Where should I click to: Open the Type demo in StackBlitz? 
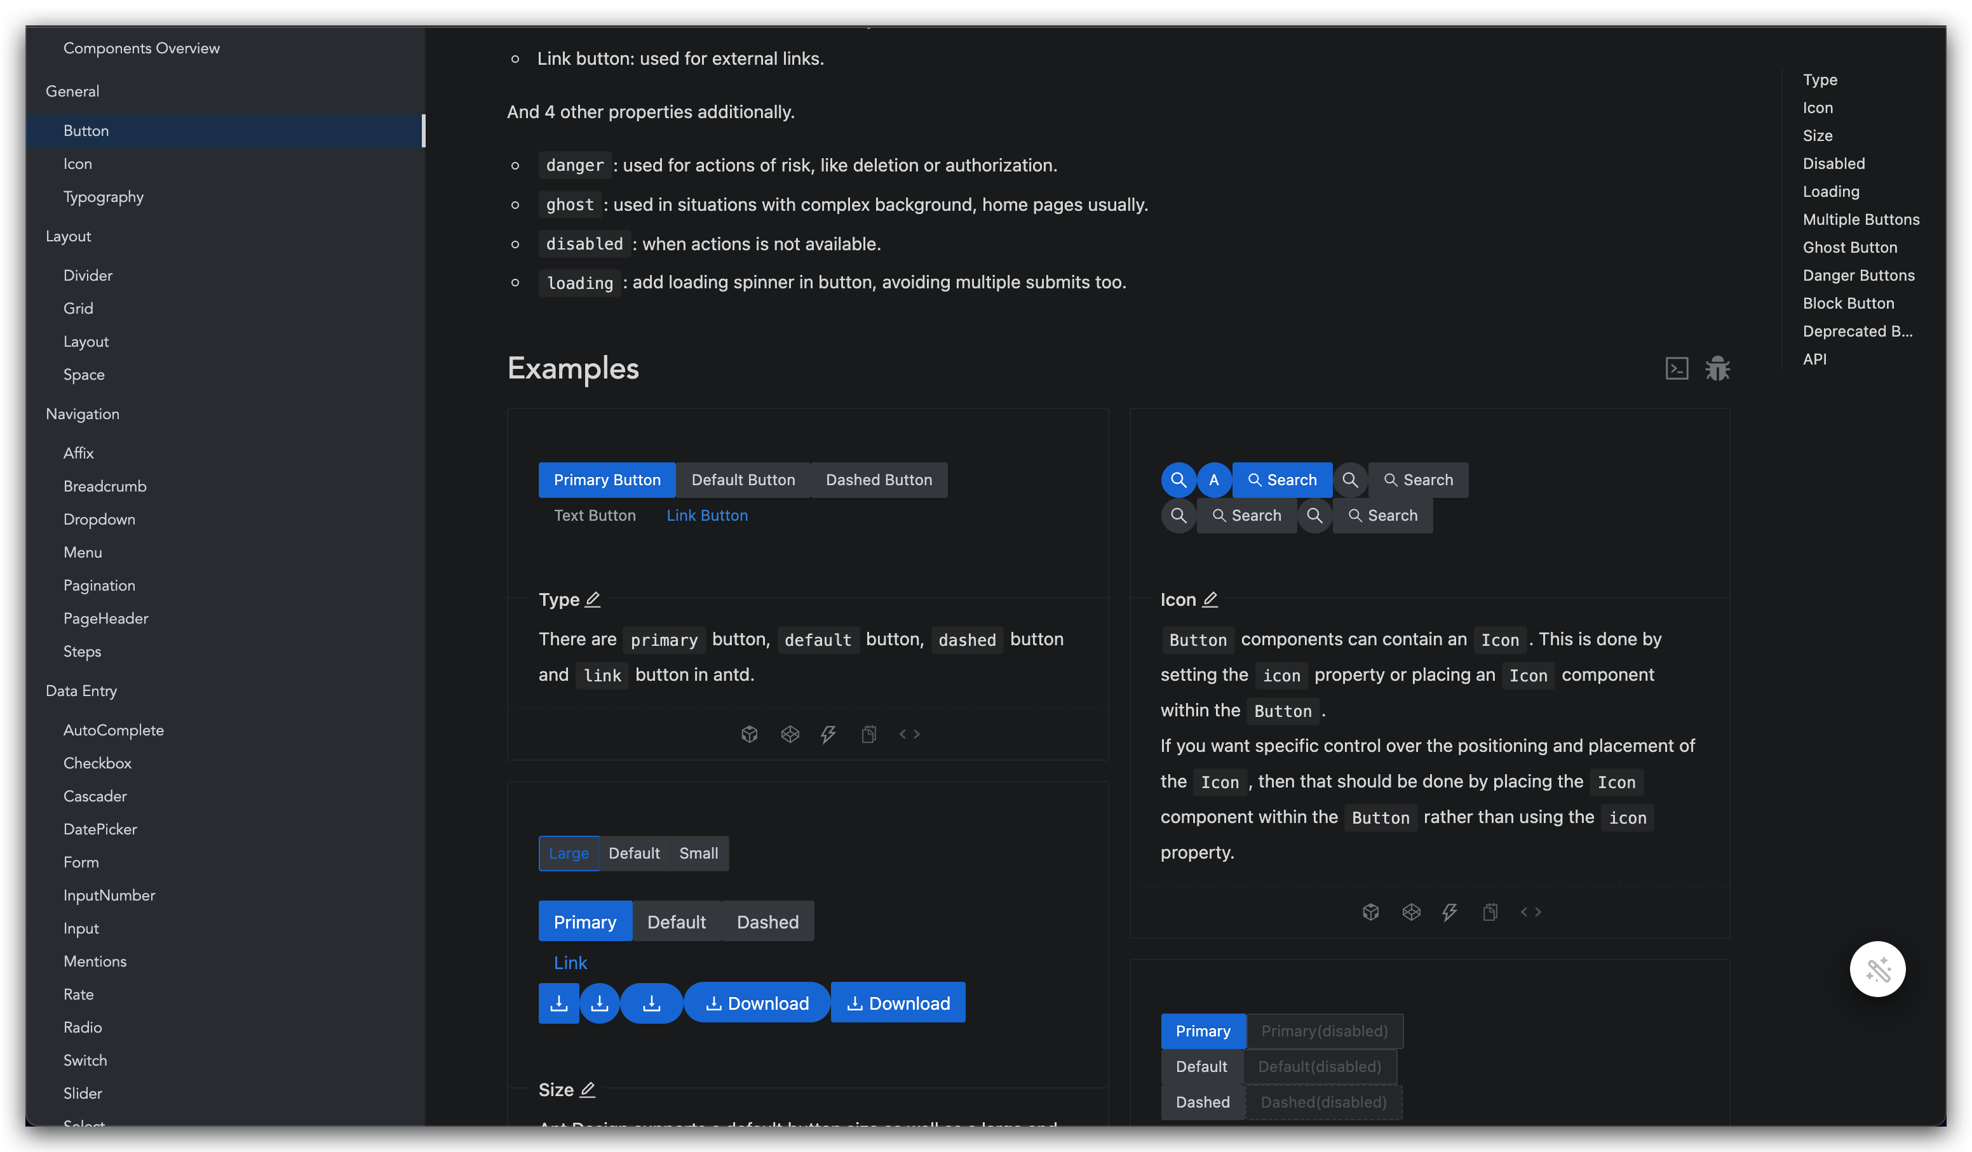(x=828, y=733)
